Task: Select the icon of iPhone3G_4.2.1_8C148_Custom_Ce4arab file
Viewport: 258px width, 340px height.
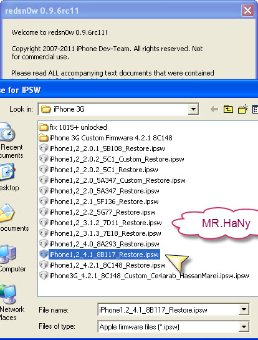Action: (44, 276)
